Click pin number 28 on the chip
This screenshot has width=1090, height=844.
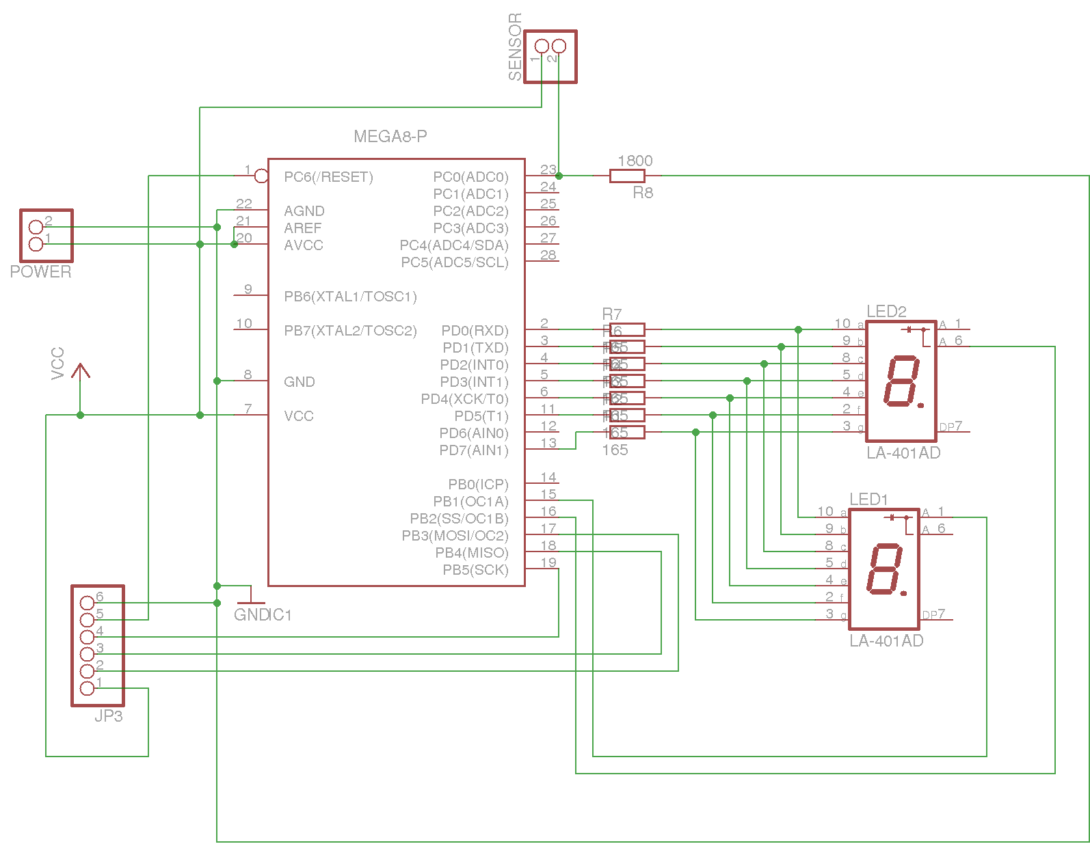pyautogui.click(x=548, y=255)
